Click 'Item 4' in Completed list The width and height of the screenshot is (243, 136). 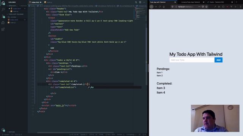pyautogui.click(x=161, y=93)
